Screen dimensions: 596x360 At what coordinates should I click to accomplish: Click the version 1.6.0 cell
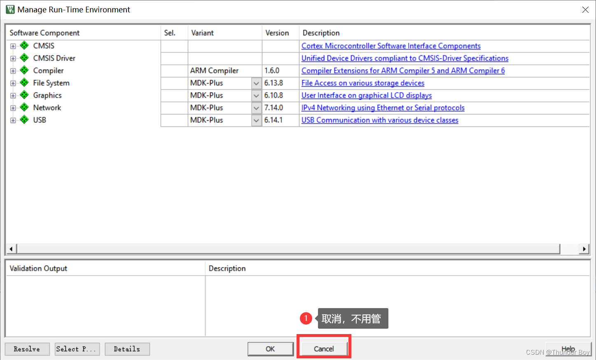(x=280, y=70)
